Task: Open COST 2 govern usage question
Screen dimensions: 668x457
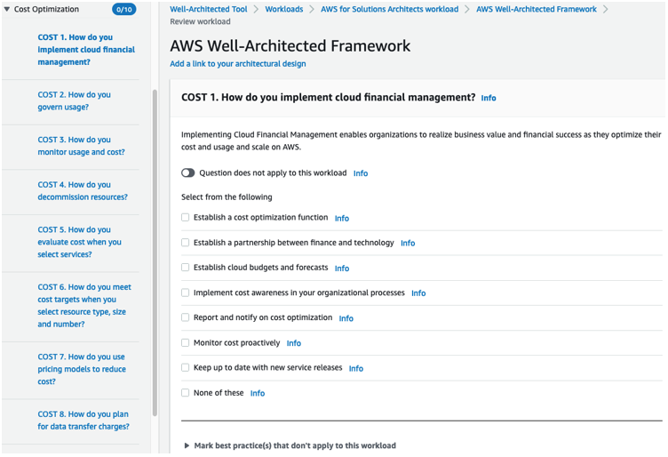Action: point(74,100)
